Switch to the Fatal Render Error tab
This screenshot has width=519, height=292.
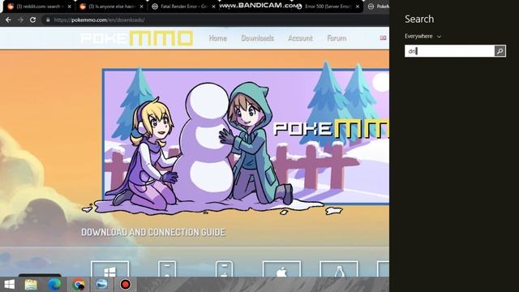pos(183,6)
